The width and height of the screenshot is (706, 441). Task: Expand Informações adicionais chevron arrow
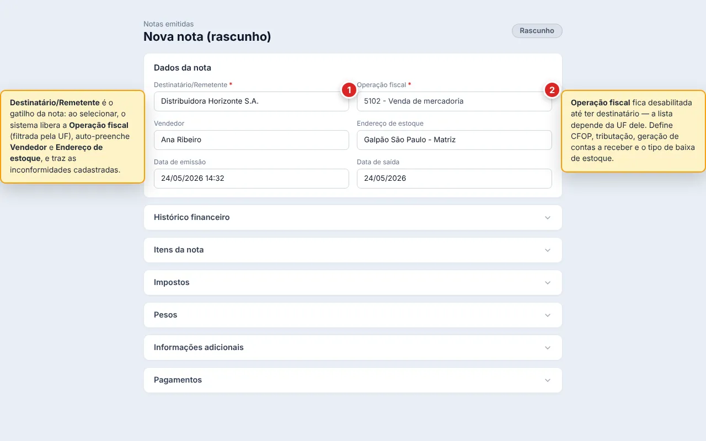[548, 348]
